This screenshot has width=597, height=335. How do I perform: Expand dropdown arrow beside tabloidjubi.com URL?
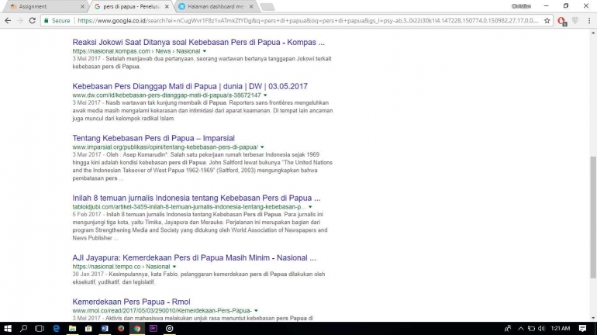pyautogui.click(x=310, y=207)
